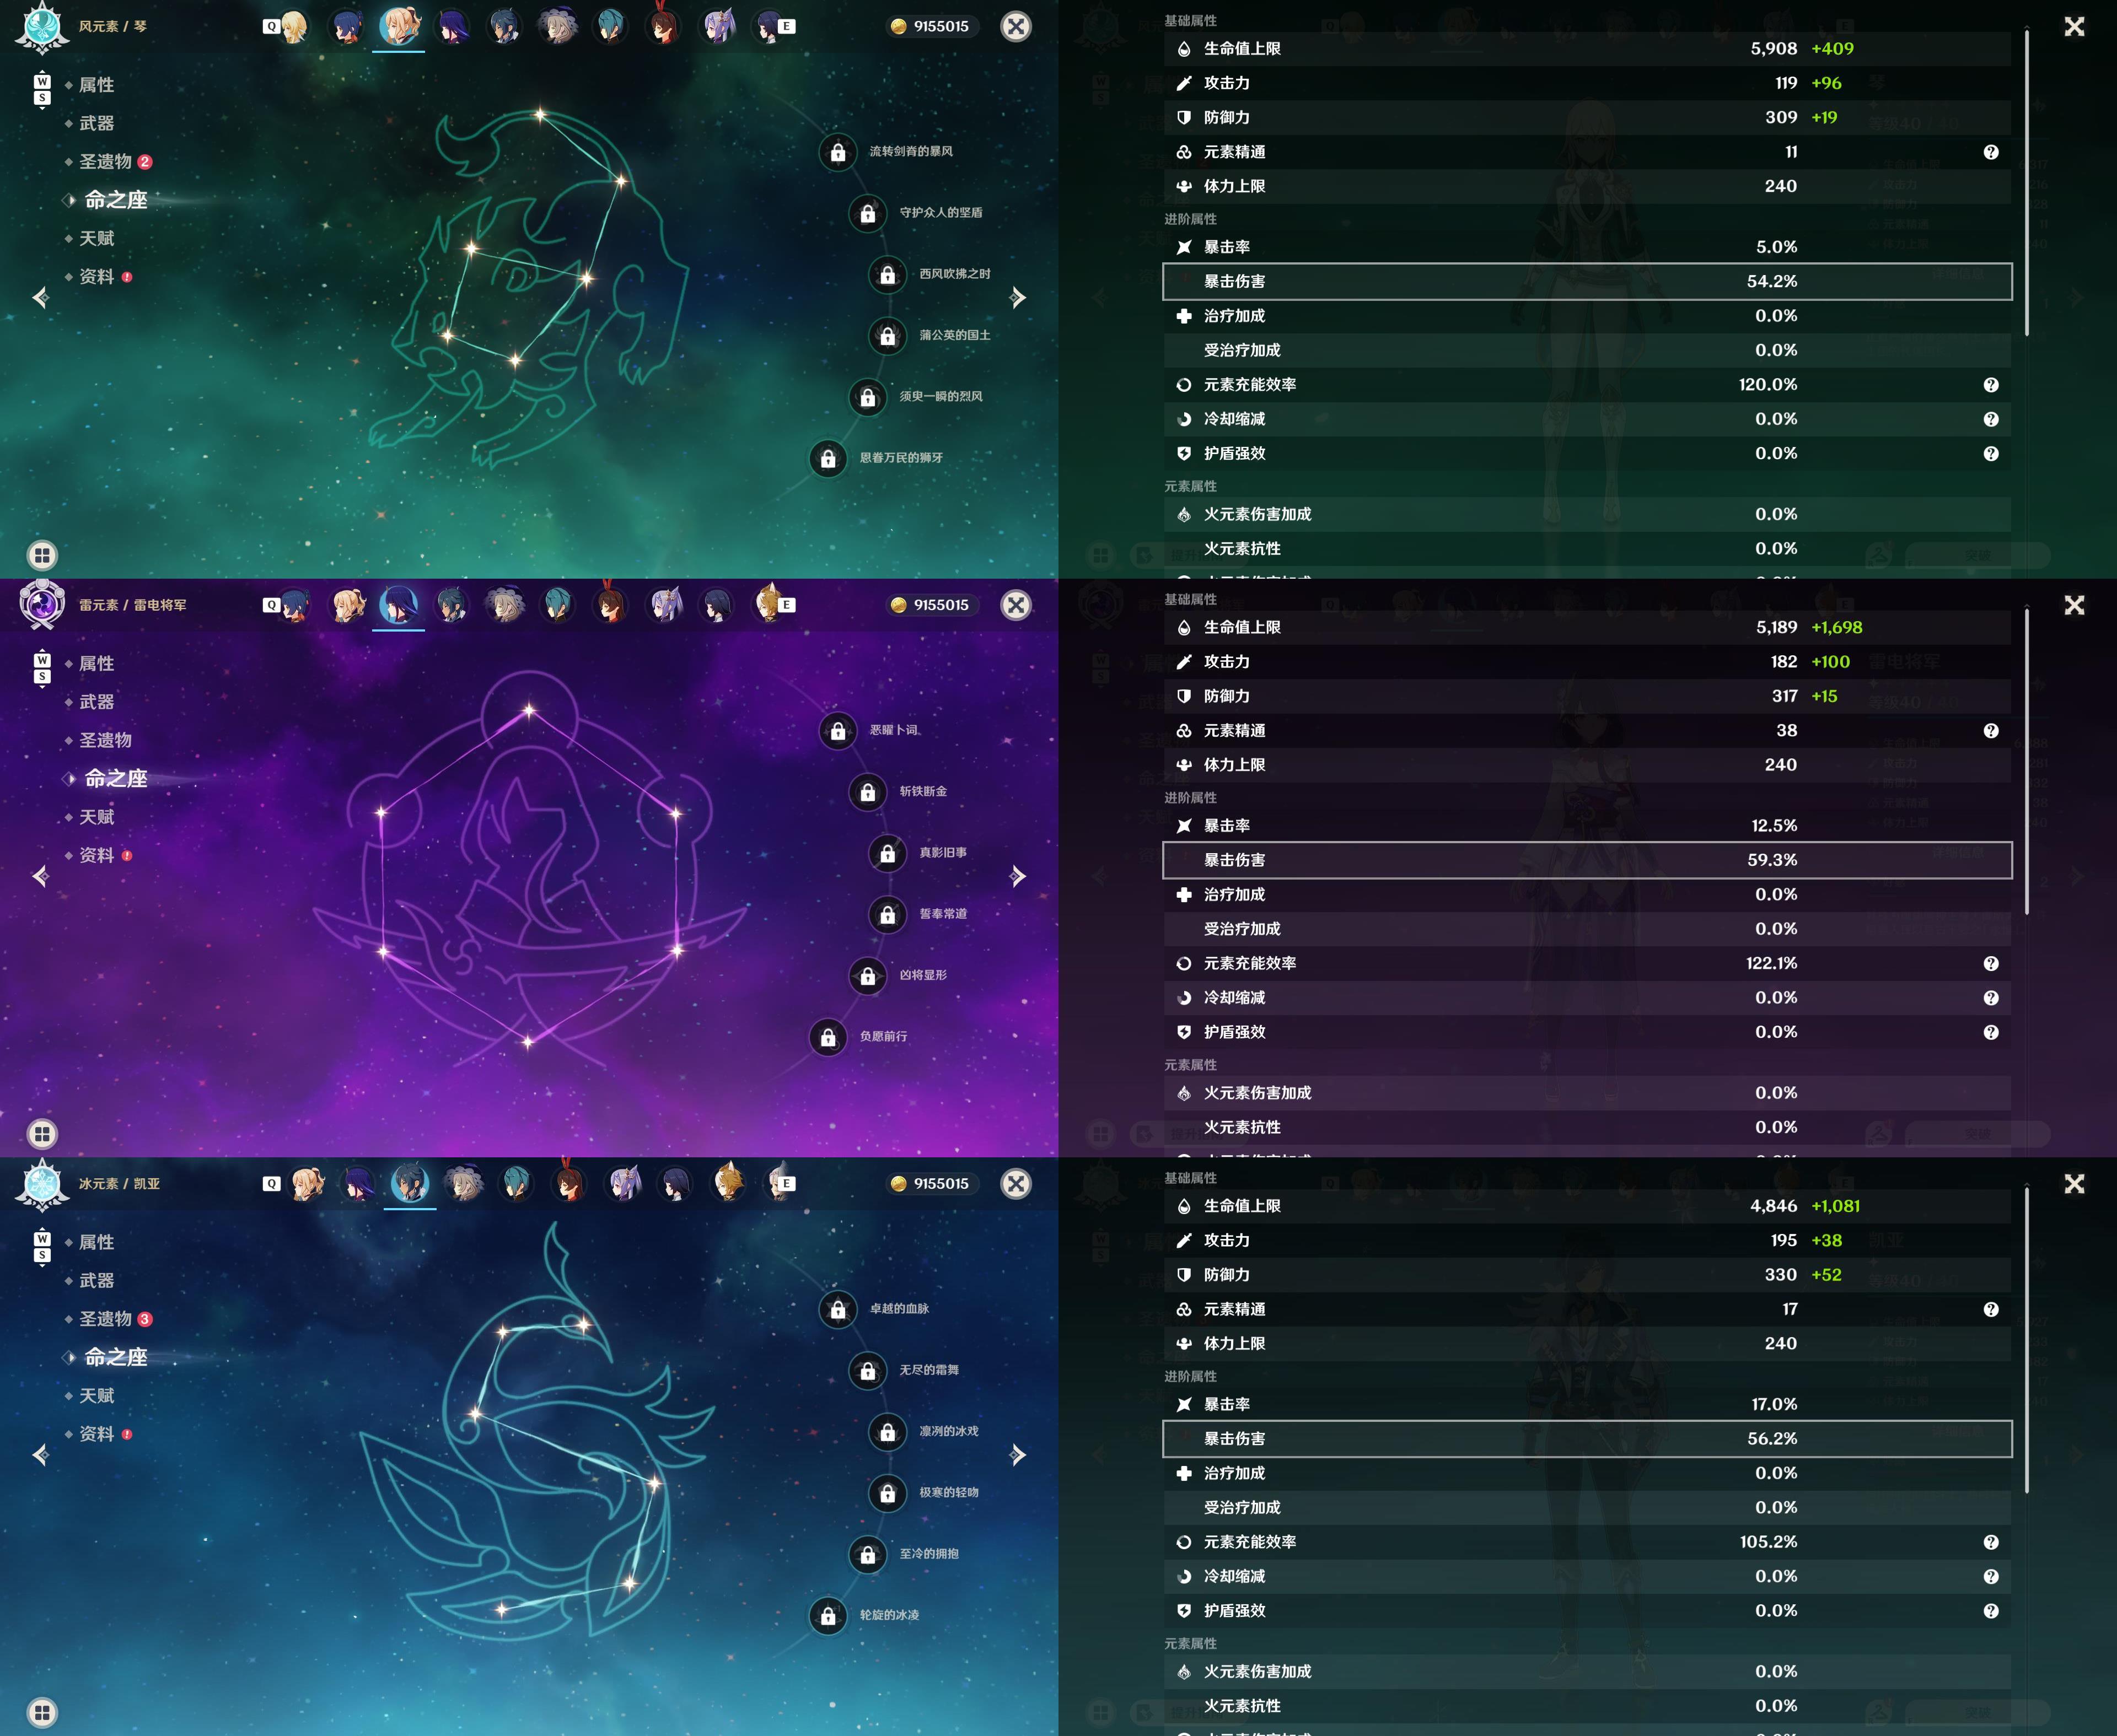Click the locked 负愿前行 constellation node
The height and width of the screenshot is (1736, 2117).
[828, 1037]
